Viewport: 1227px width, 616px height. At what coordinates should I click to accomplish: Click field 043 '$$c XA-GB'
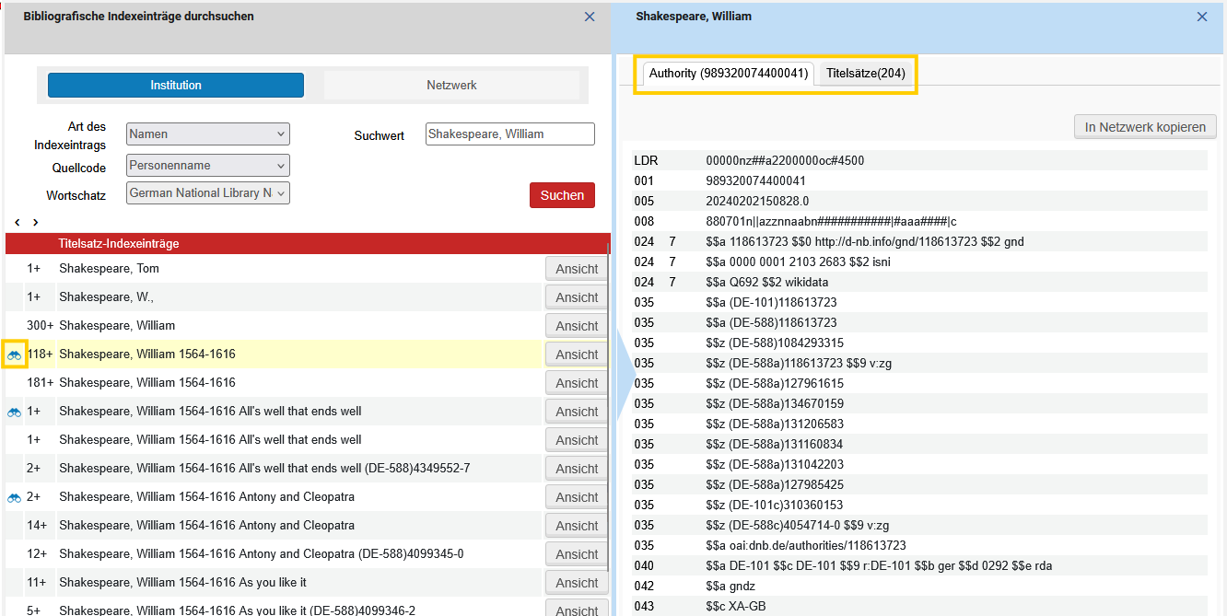click(736, 607)
